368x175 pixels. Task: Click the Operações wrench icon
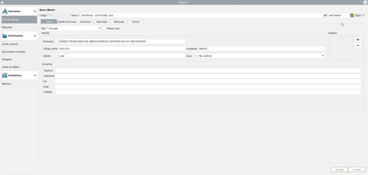tap(5, 11)
